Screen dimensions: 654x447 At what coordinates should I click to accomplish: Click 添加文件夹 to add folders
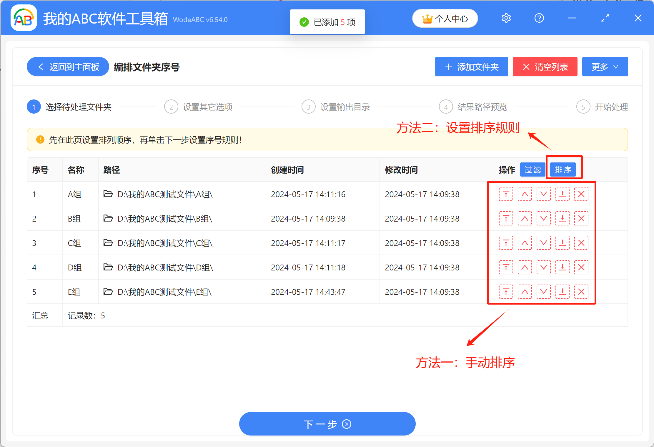click(x=471, y=67)
